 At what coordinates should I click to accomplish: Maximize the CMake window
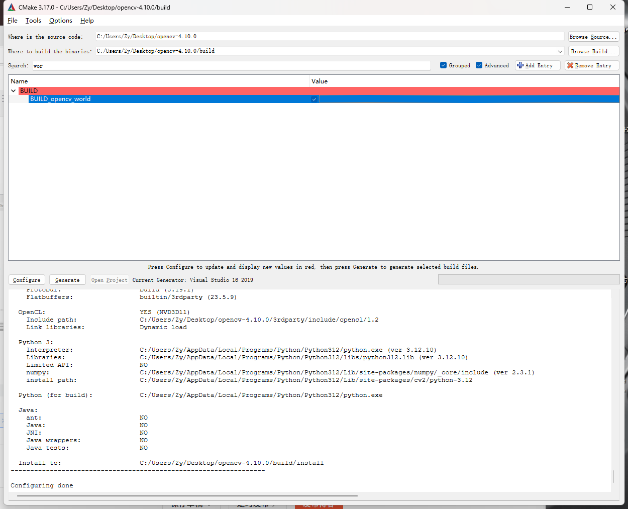590,7
